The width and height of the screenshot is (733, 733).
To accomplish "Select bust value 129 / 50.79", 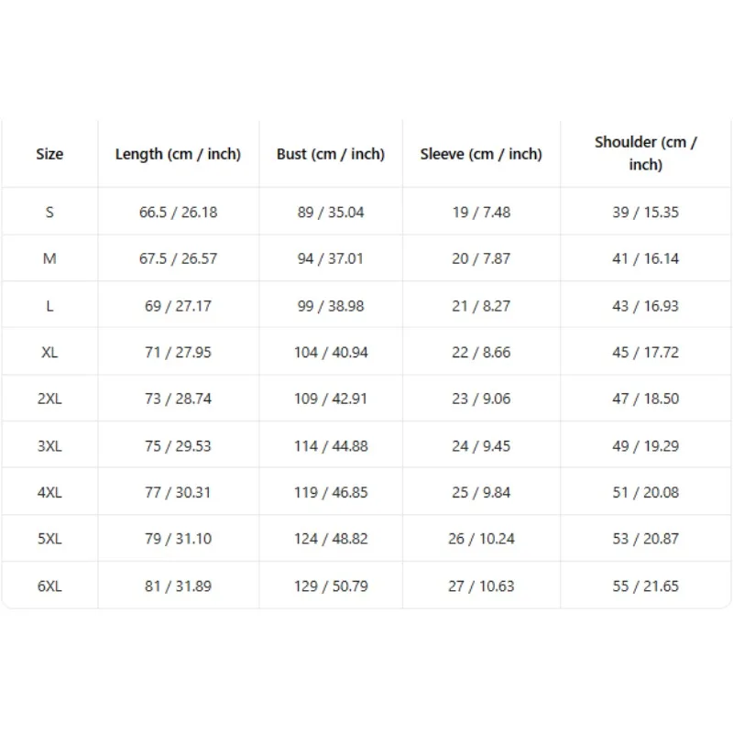I will (x=331, y=586).
